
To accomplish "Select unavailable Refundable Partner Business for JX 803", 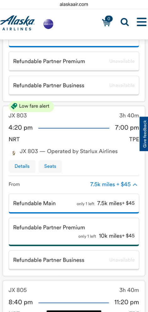I will [x=74, y=260].
